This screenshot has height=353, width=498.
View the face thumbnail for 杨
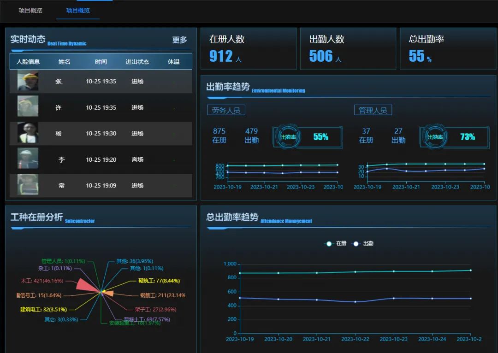pyautogui.click(x=28, y=133)
